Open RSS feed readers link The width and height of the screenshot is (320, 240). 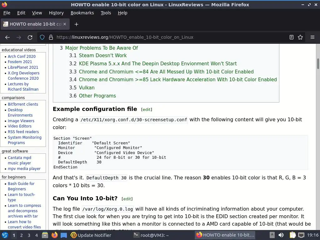[23, 132]
